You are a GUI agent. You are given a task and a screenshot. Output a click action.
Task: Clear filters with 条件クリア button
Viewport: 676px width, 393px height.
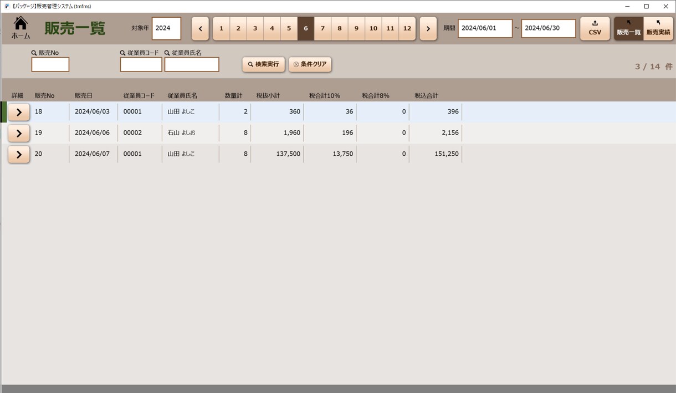click(310, 64)
